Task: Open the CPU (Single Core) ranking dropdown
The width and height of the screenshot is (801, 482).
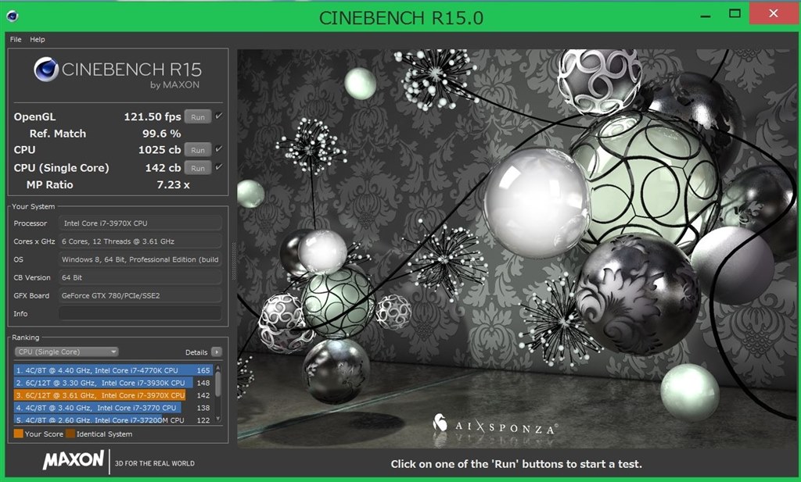Action: tap(66, 352)
